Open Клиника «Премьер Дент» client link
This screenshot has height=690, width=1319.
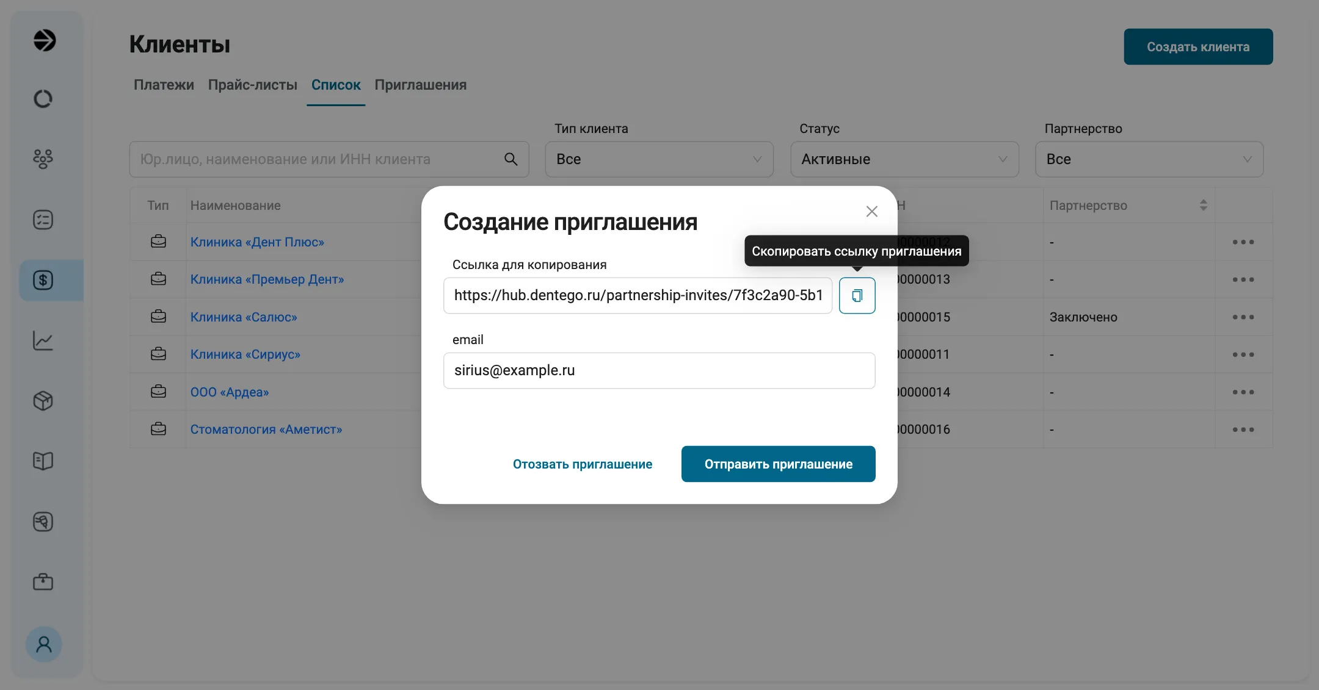click(x=267, y=279)
